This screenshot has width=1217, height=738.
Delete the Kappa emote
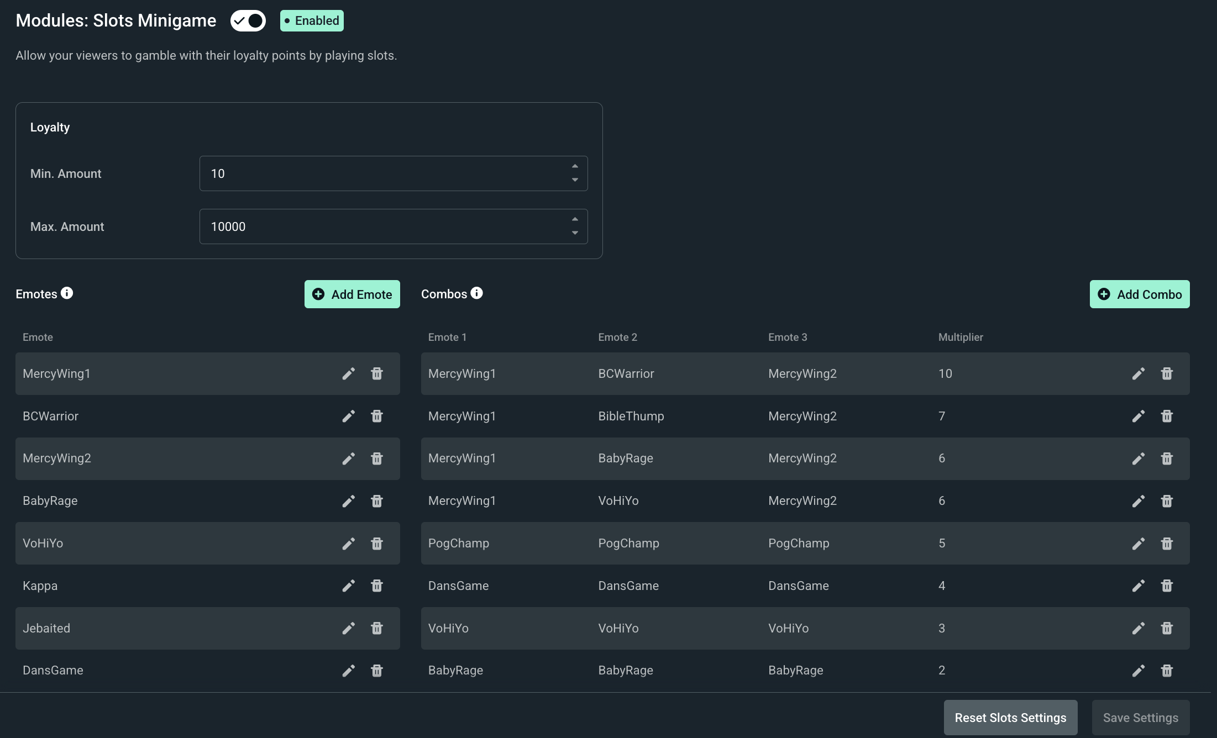click(377, 586)
